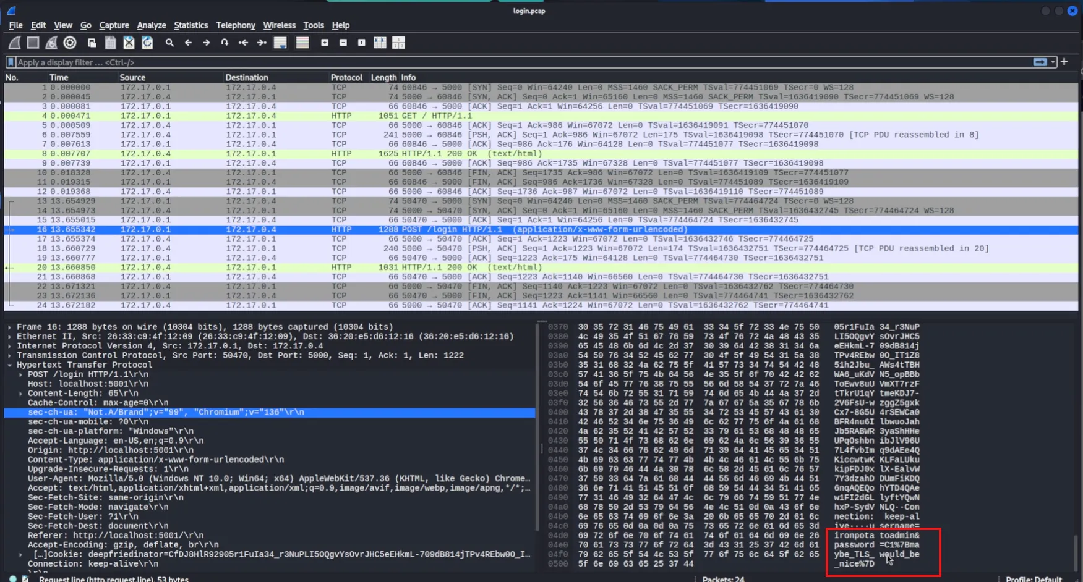Toggle auto-scroll to the last packet
This screenshot has width=1083, height=582.
click(280, 43)
